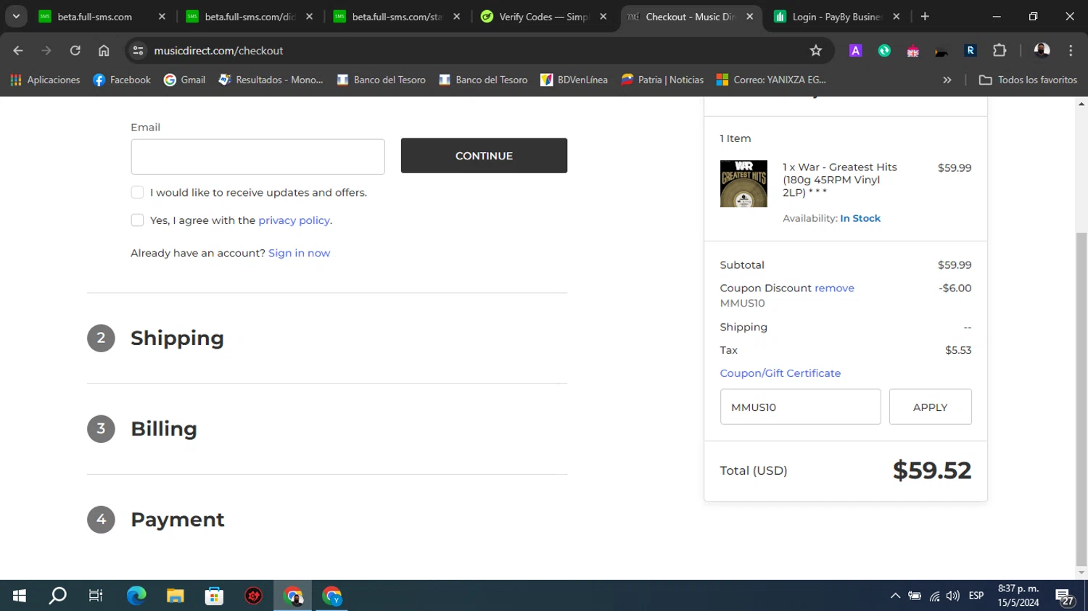Check the receive updates and offers box
This screenshot has height=611, width=1088.
137,192
